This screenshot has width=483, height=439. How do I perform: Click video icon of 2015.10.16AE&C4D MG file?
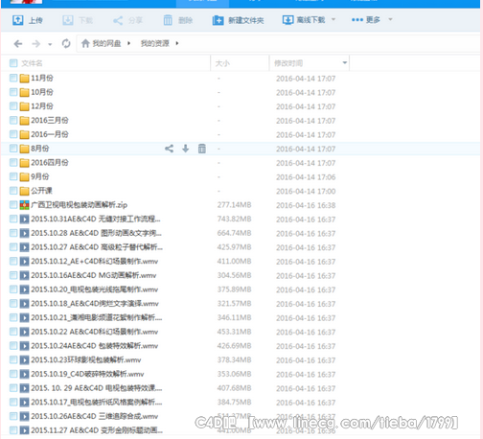(24, 275)
